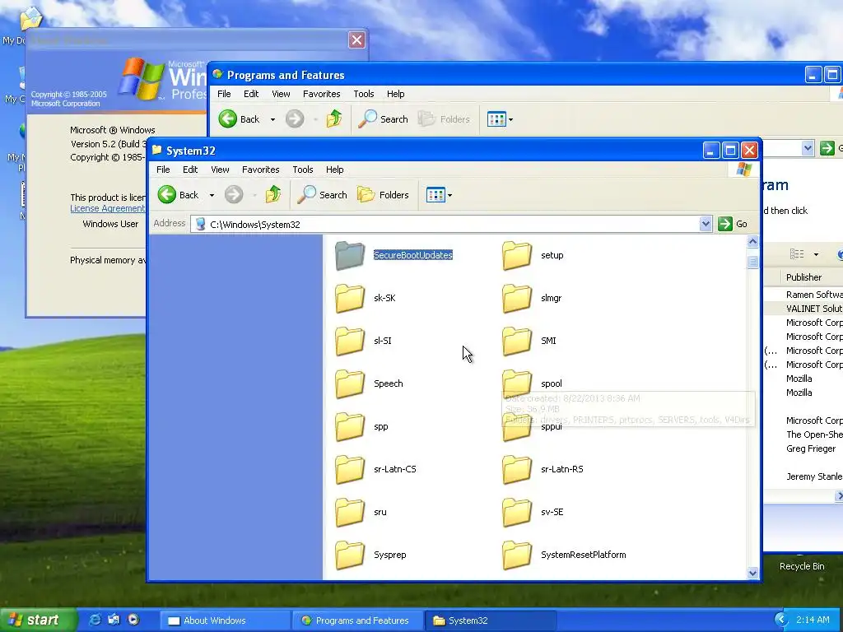Select the SystemResetPlatform folder

(564, 555)
